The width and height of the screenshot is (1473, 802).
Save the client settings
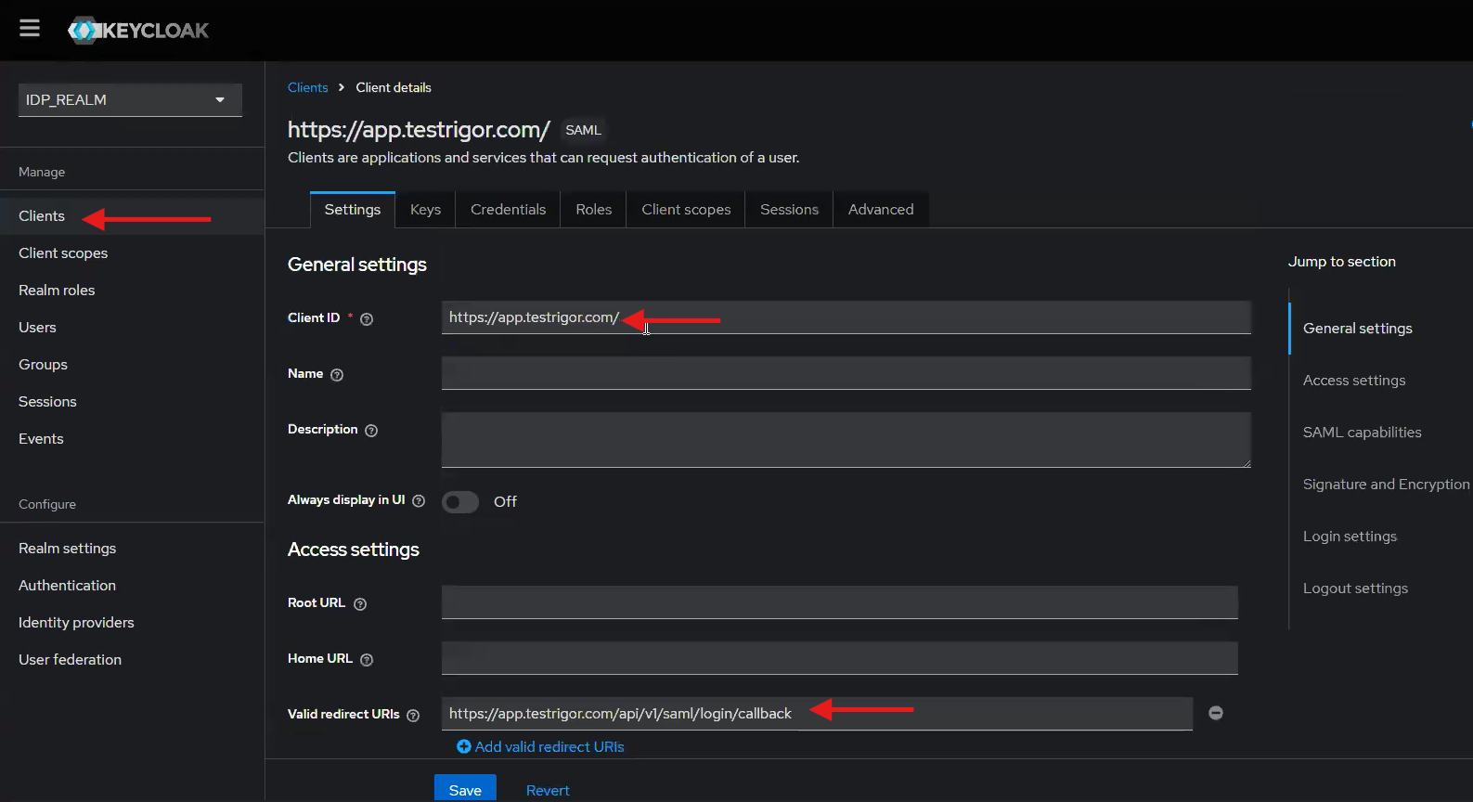(465, 789)
